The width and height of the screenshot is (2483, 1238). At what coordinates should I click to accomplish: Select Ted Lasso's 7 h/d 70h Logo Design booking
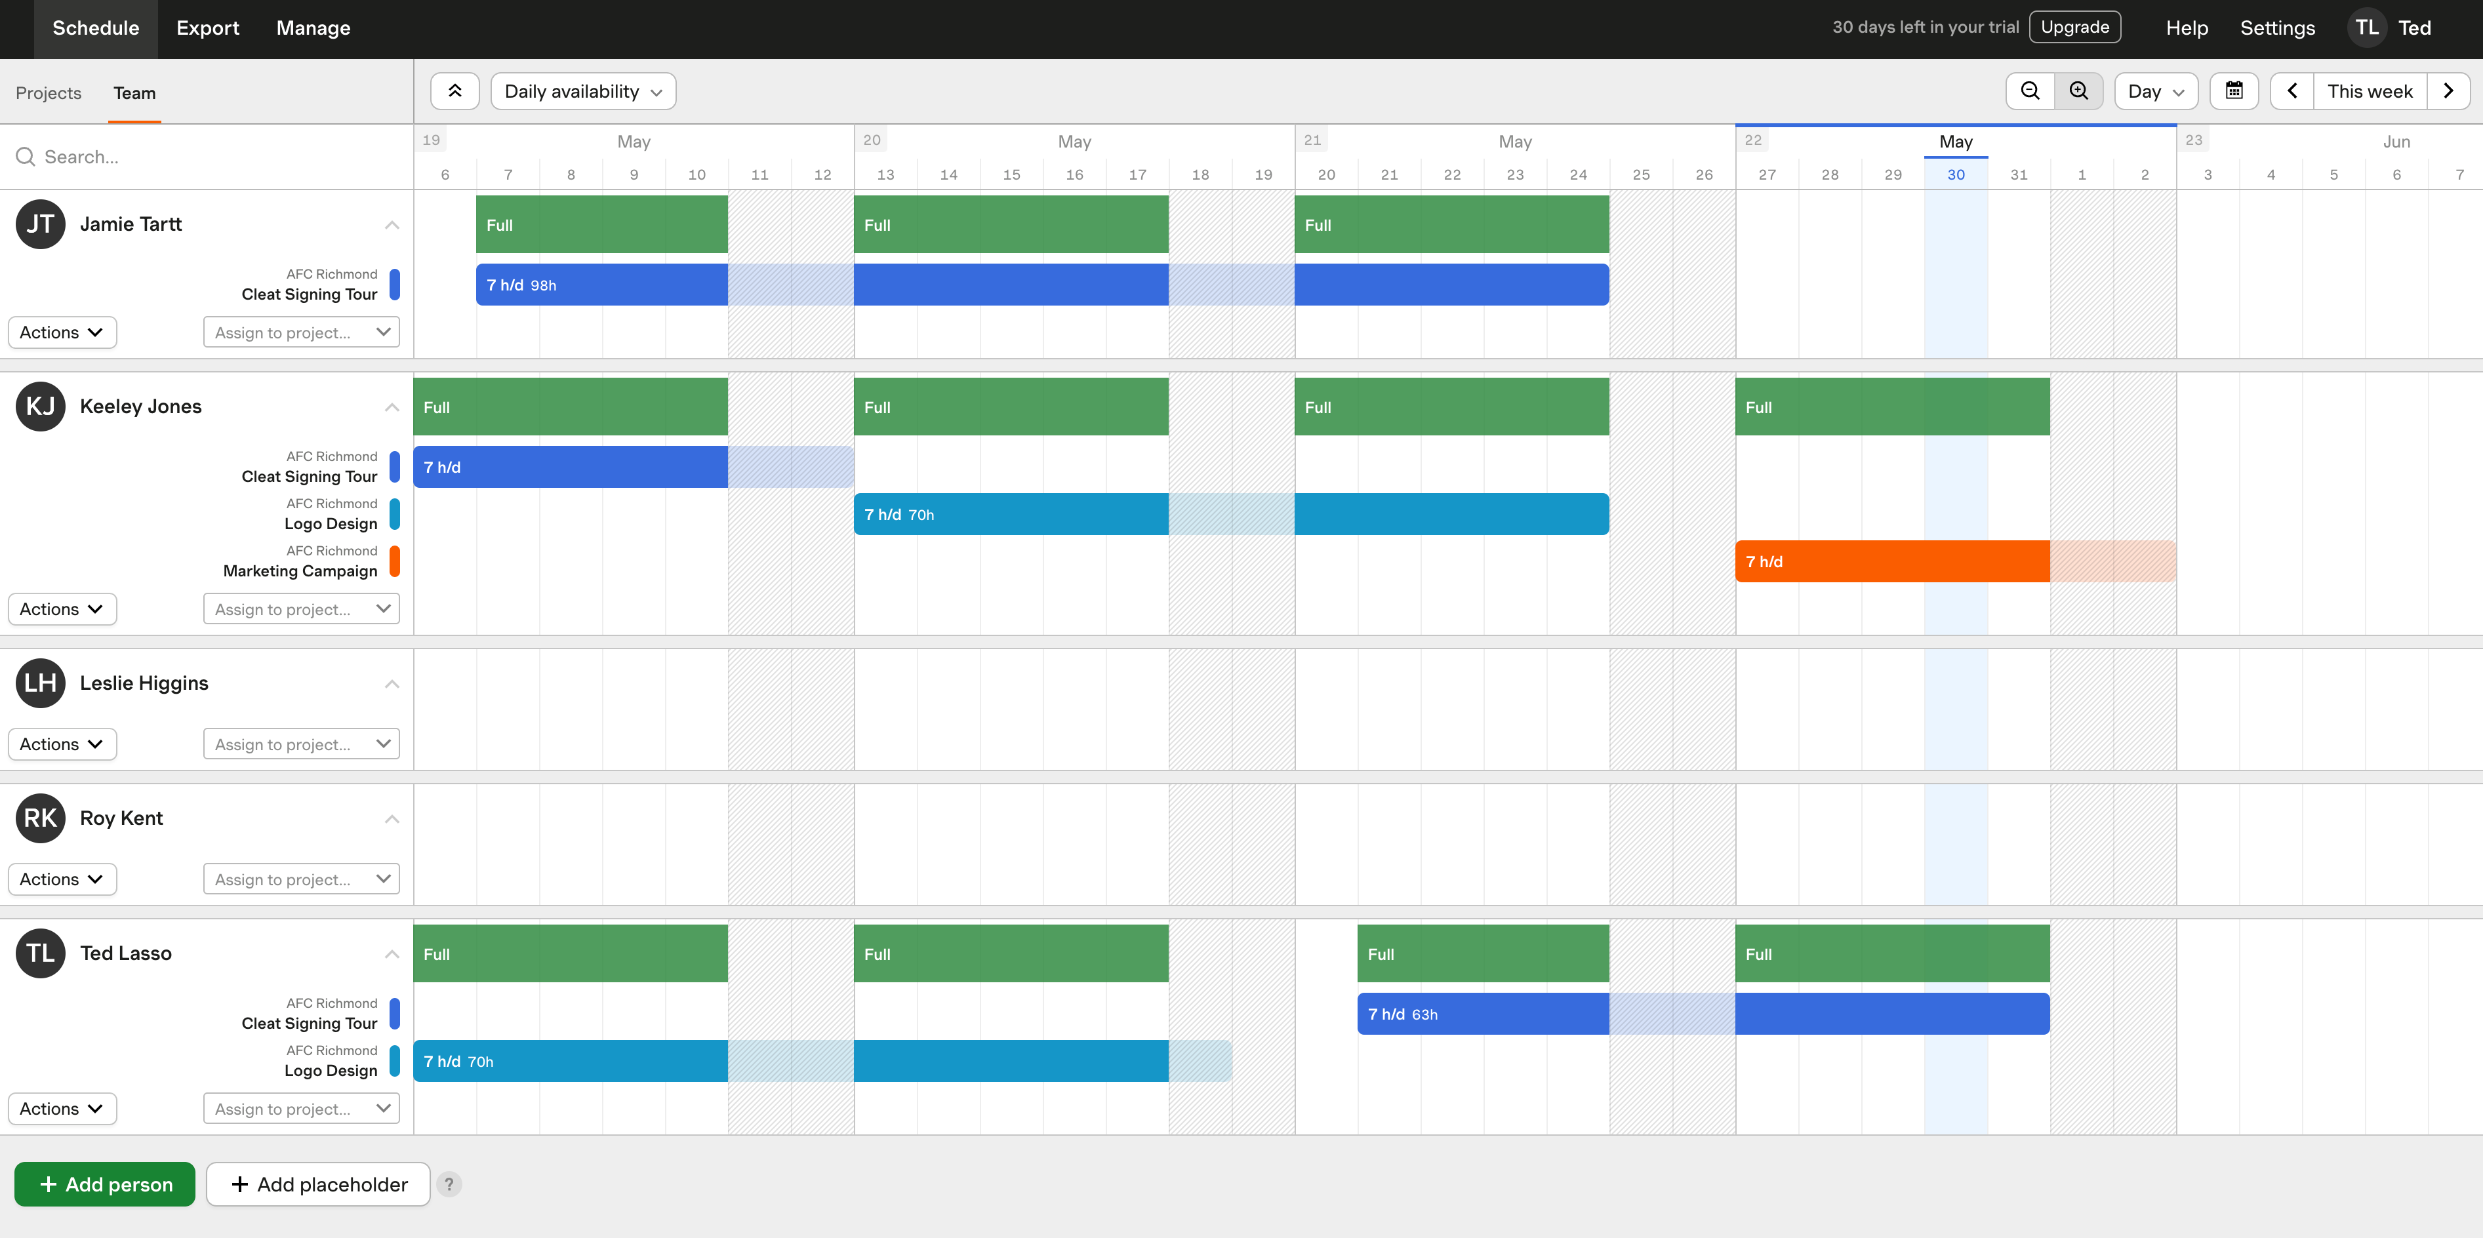click(822, 1062)
